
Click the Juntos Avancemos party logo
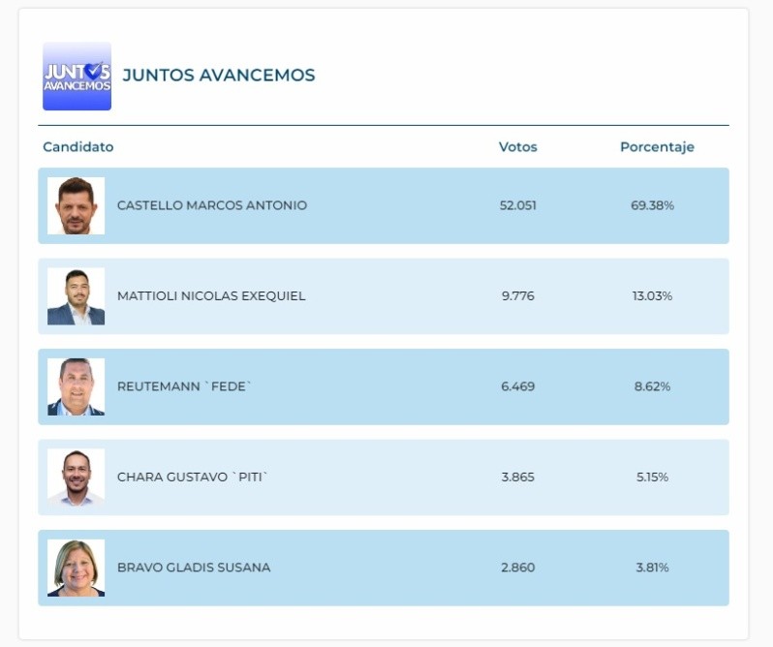pyautogui.click(x=77, y=76)
